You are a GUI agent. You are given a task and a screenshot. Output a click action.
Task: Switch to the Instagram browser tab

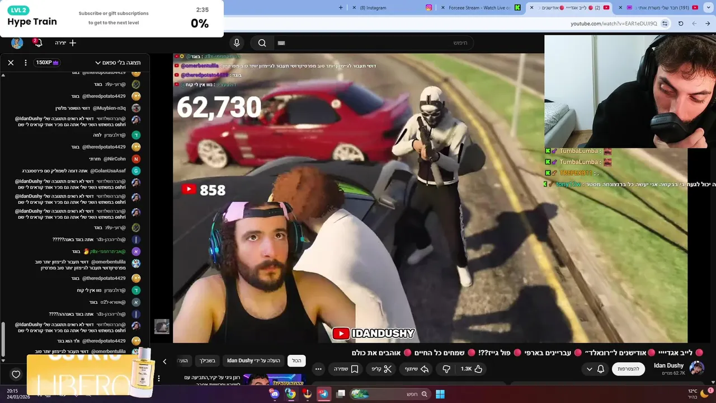392,8
